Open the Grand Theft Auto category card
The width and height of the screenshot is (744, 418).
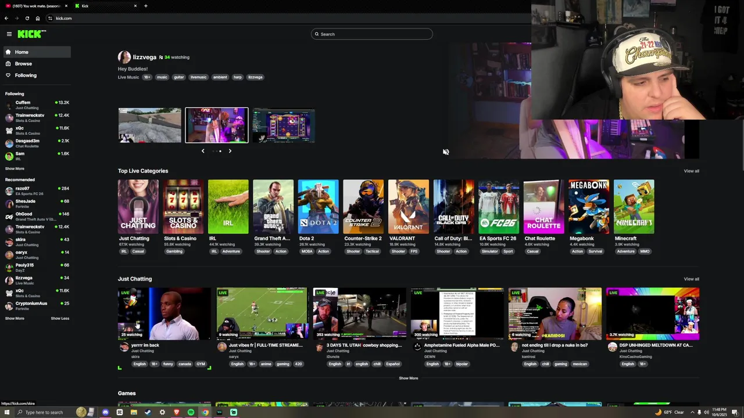click(x=273, y=207)
